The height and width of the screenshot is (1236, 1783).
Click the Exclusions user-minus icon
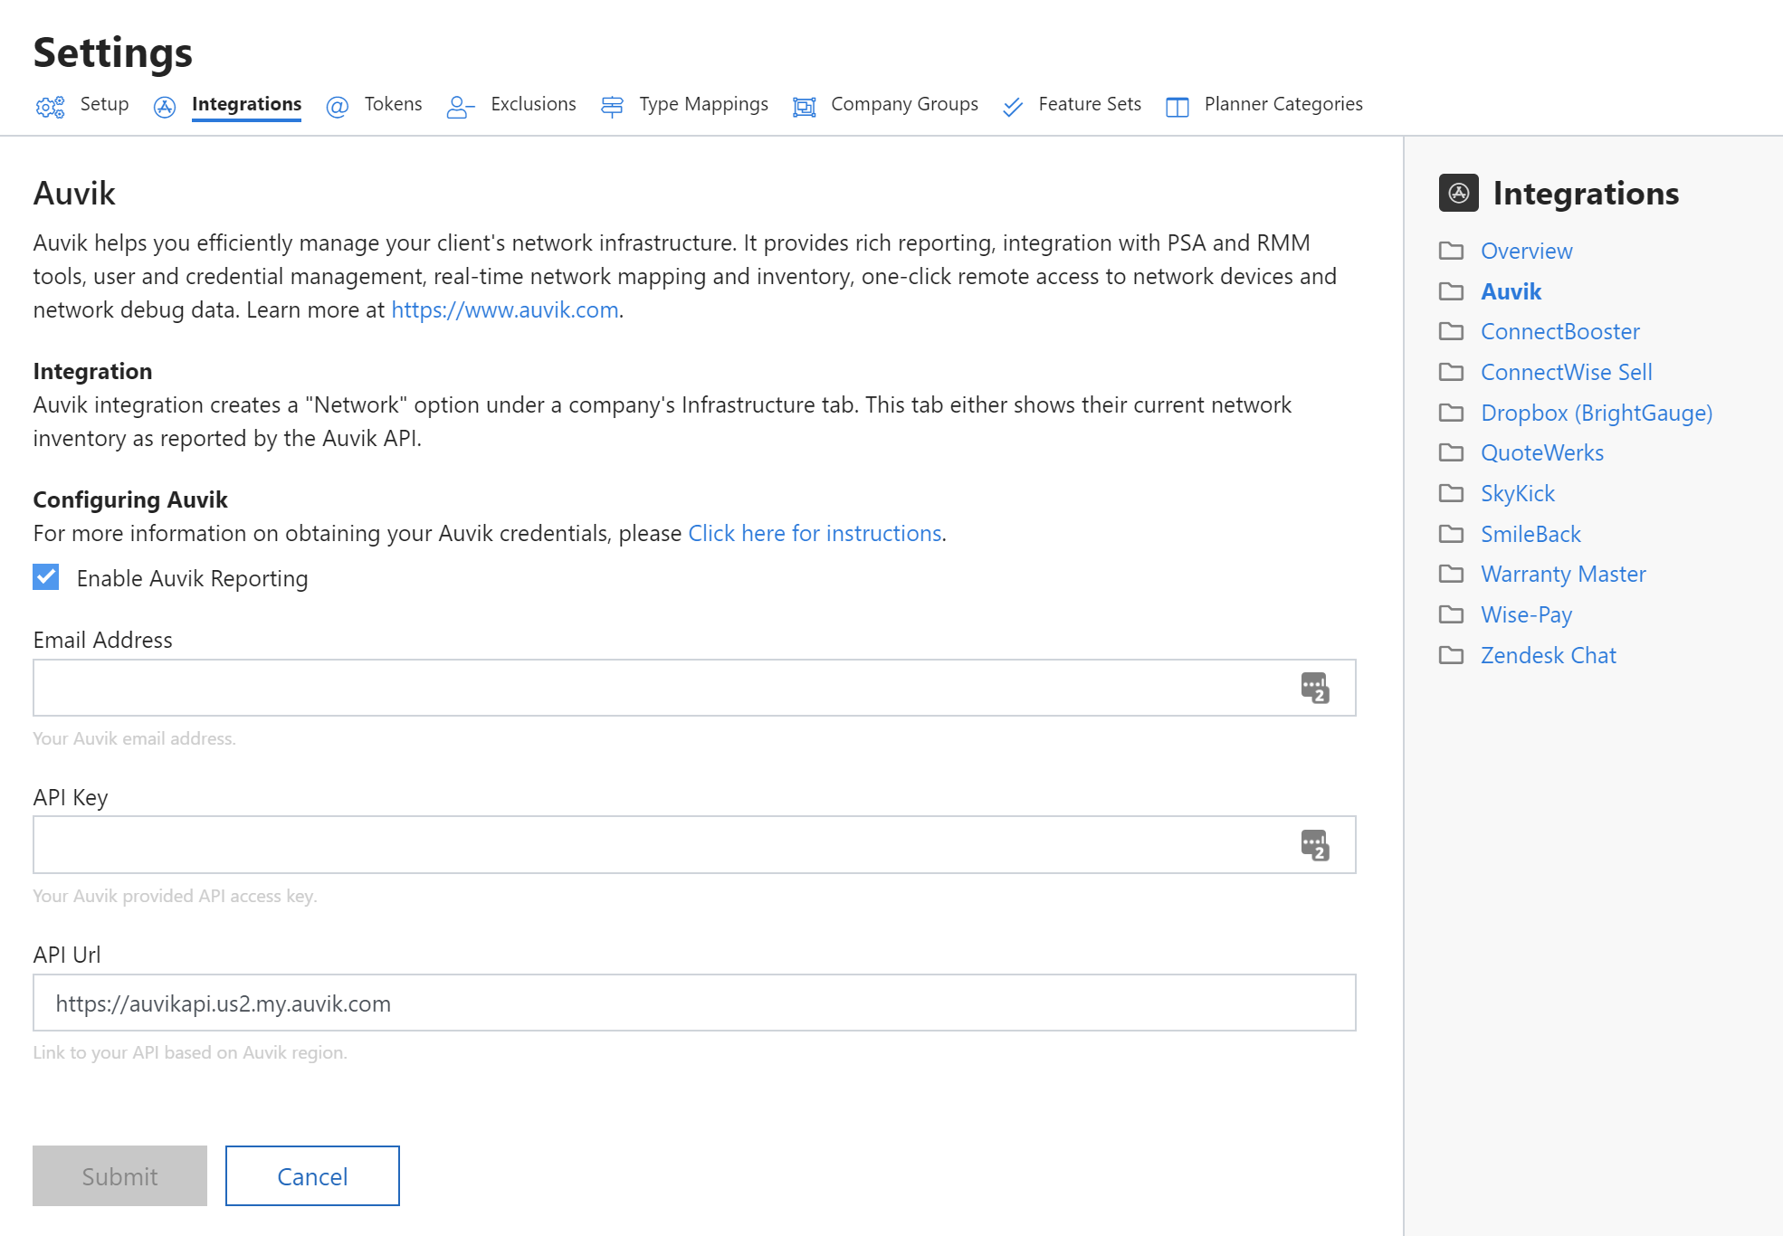point(461,108)
